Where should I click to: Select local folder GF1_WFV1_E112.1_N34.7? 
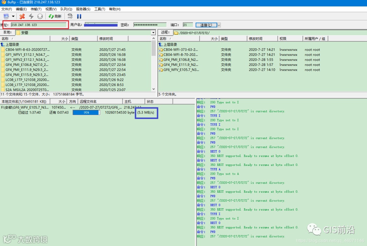pyautogui.click(x=75, y=55)
